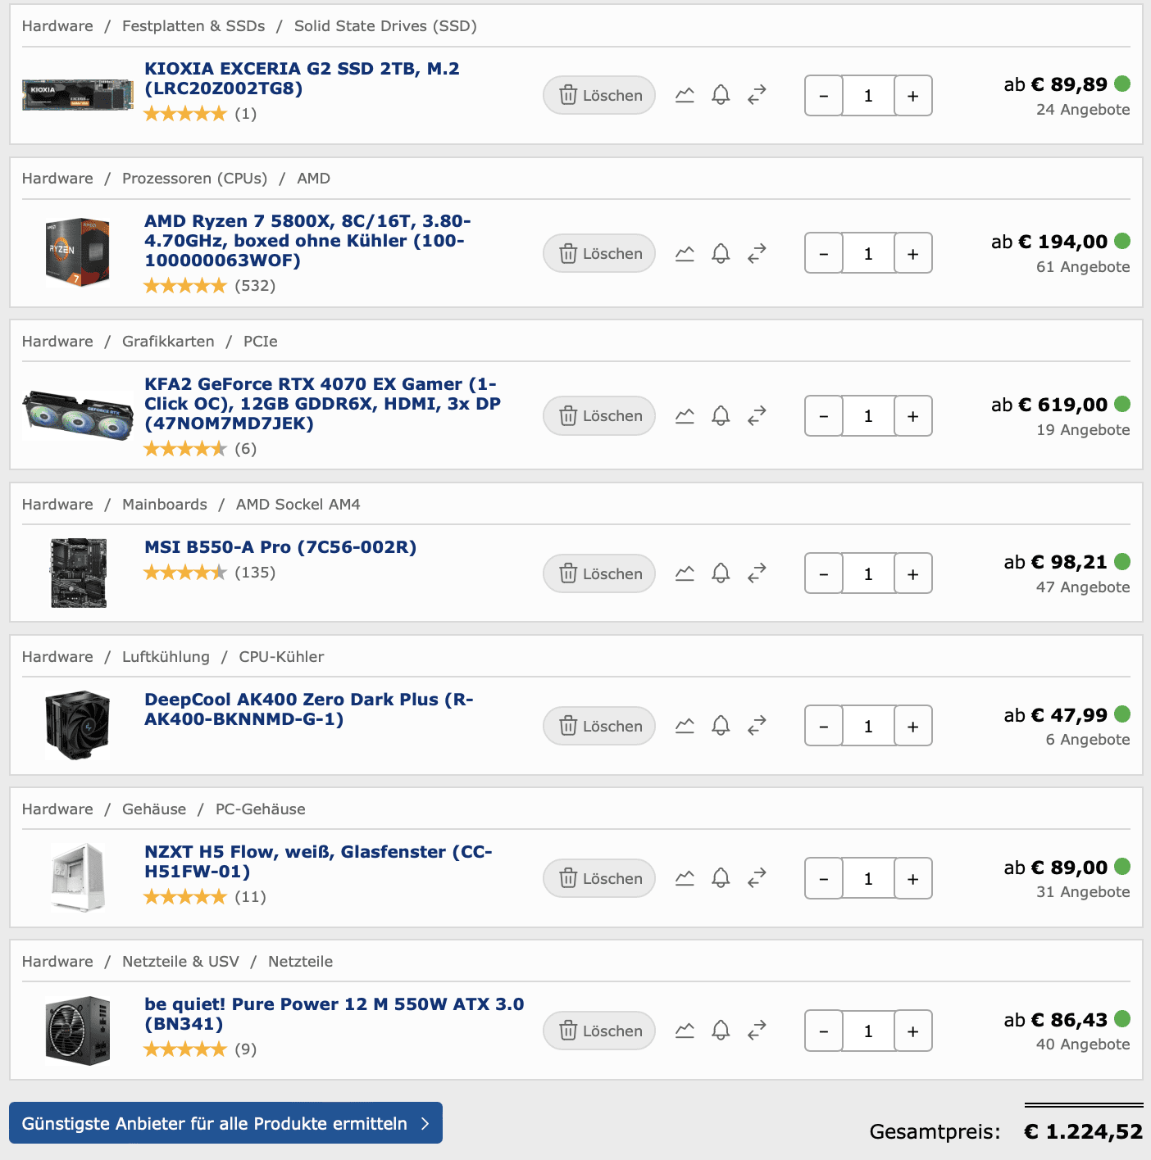This screenshot has height=1160, width=1151.
Task: Set price alert bell for AMD Ryzen 7 5800X
Action: pos(721,253)
